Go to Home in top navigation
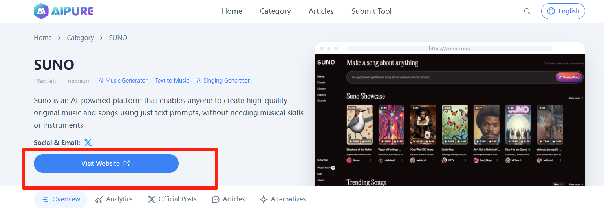 (232, 11)
